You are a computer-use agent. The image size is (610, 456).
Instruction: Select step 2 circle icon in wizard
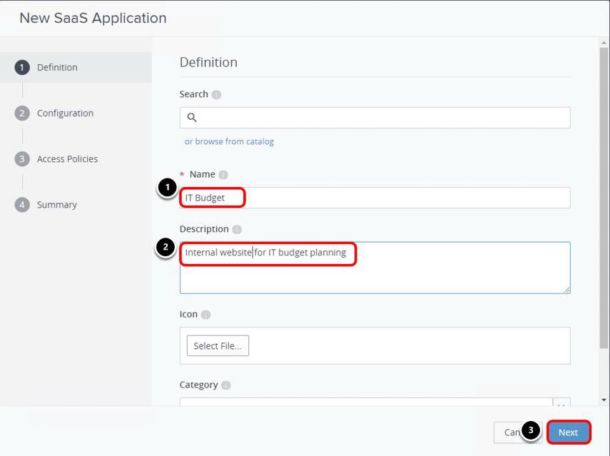click(22, 113)
